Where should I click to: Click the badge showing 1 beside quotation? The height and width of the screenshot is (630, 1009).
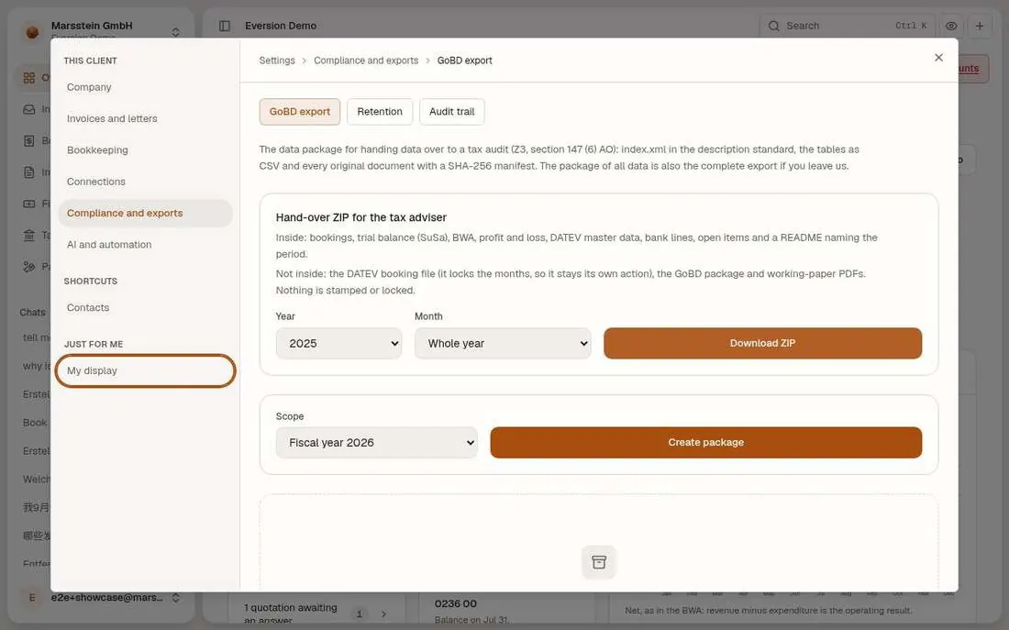359,613
